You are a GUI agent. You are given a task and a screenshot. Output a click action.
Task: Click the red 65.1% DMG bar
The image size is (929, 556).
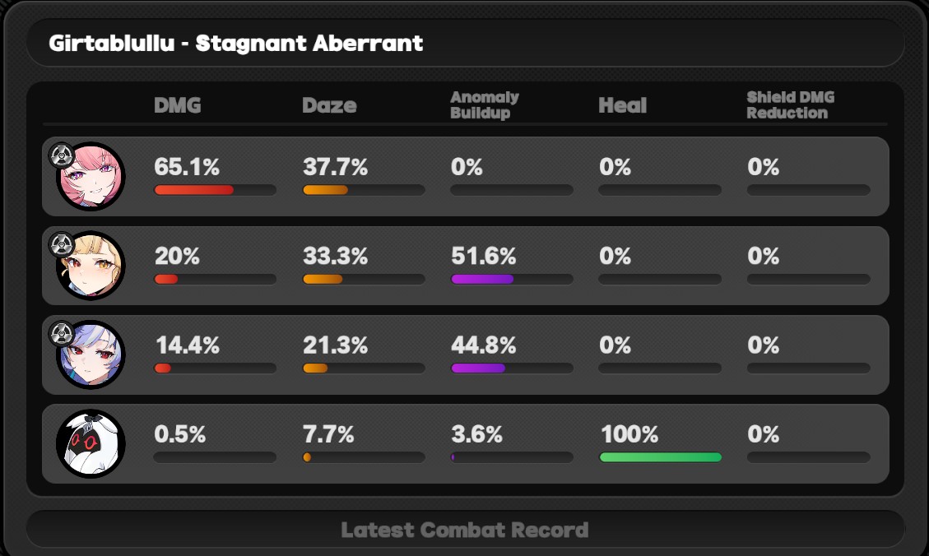pyautogui.click(x=215, y=190)
